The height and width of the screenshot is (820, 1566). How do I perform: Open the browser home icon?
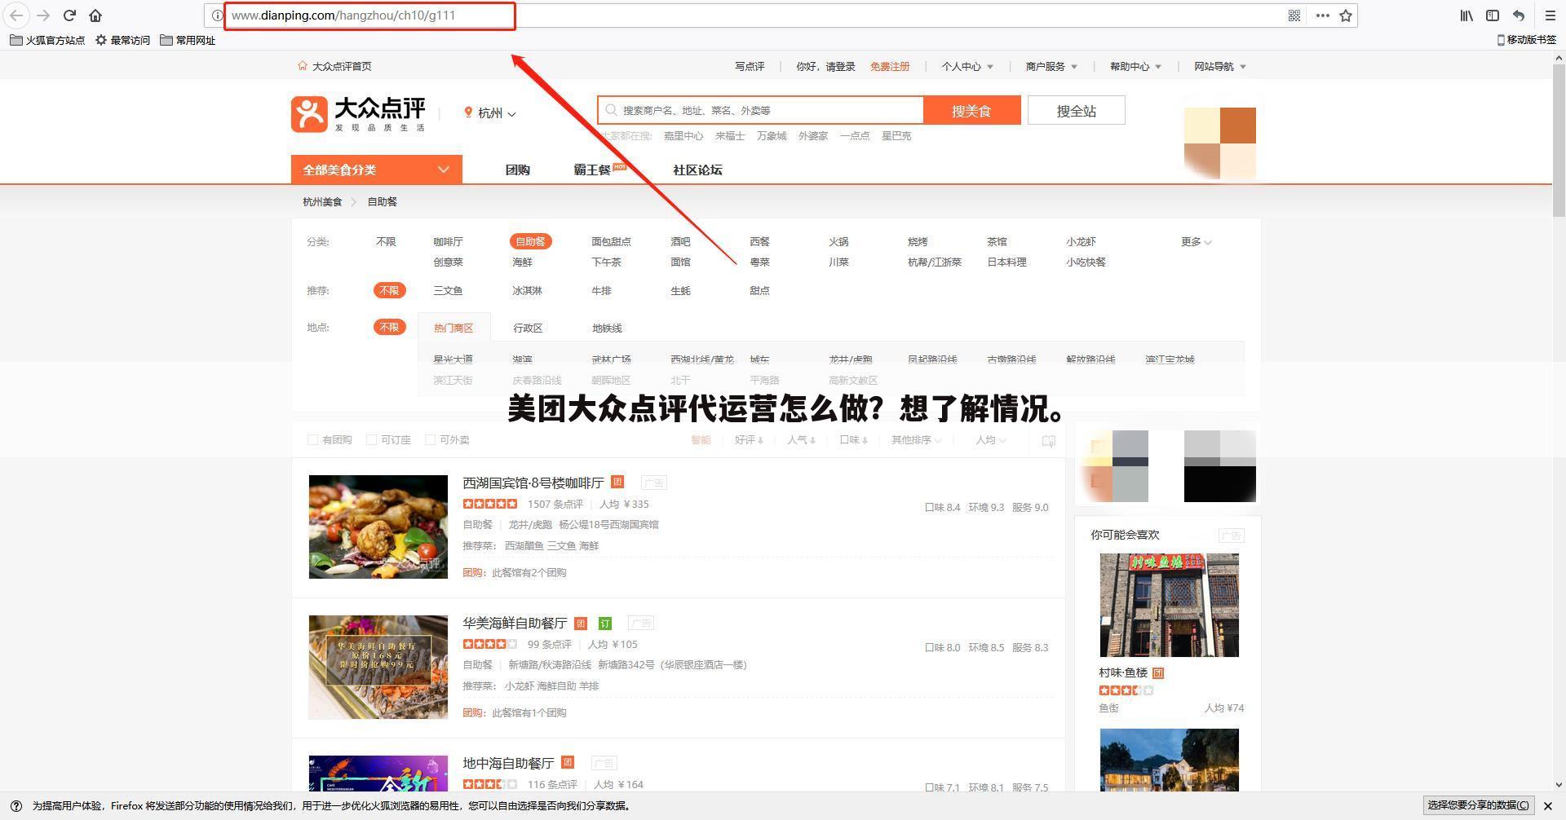[x=95, y=15]
